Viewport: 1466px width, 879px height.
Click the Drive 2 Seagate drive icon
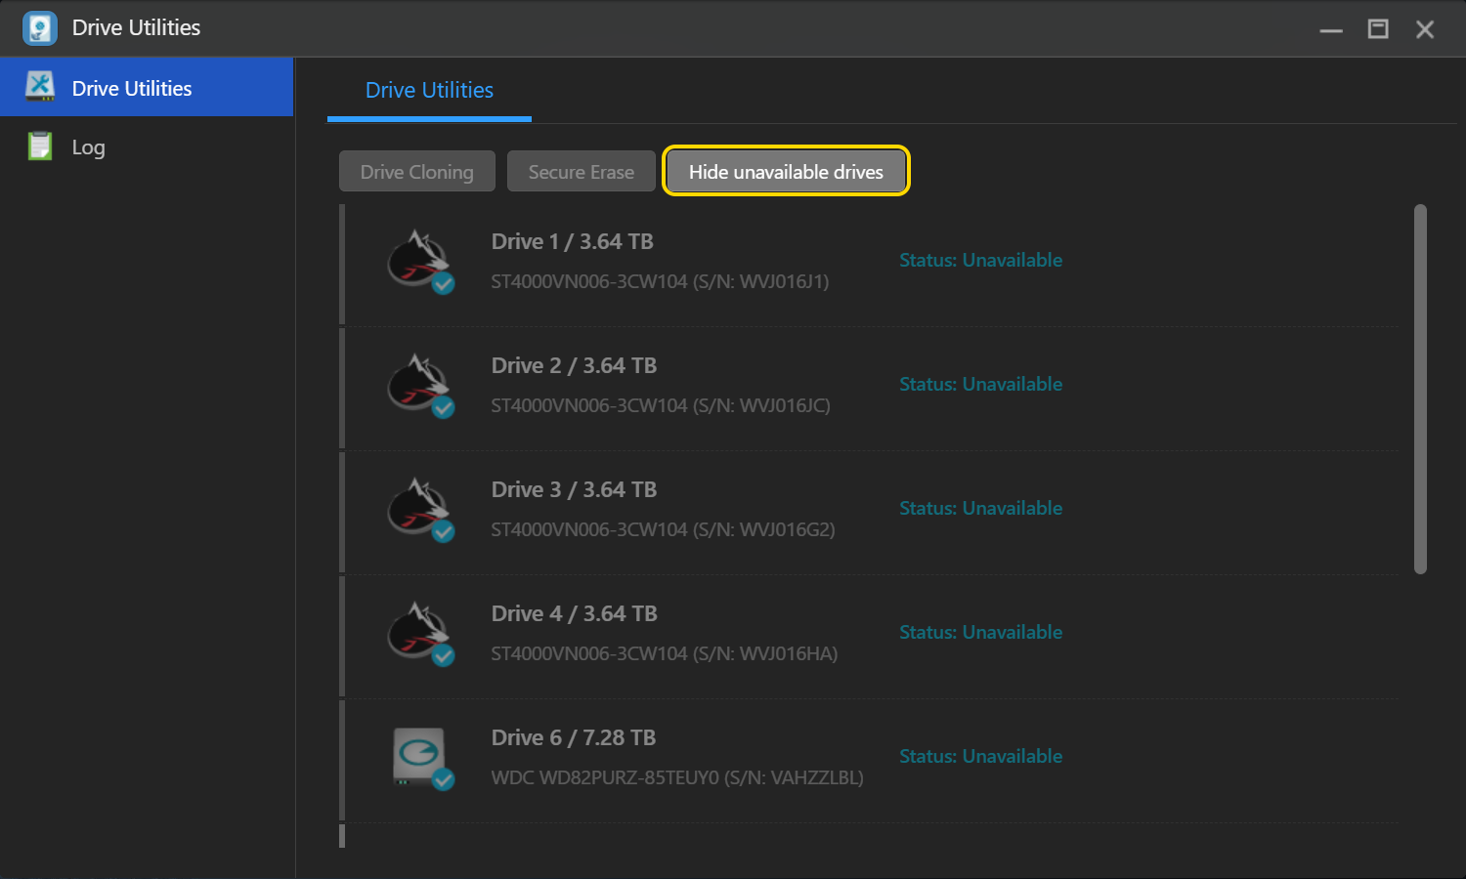420,386
